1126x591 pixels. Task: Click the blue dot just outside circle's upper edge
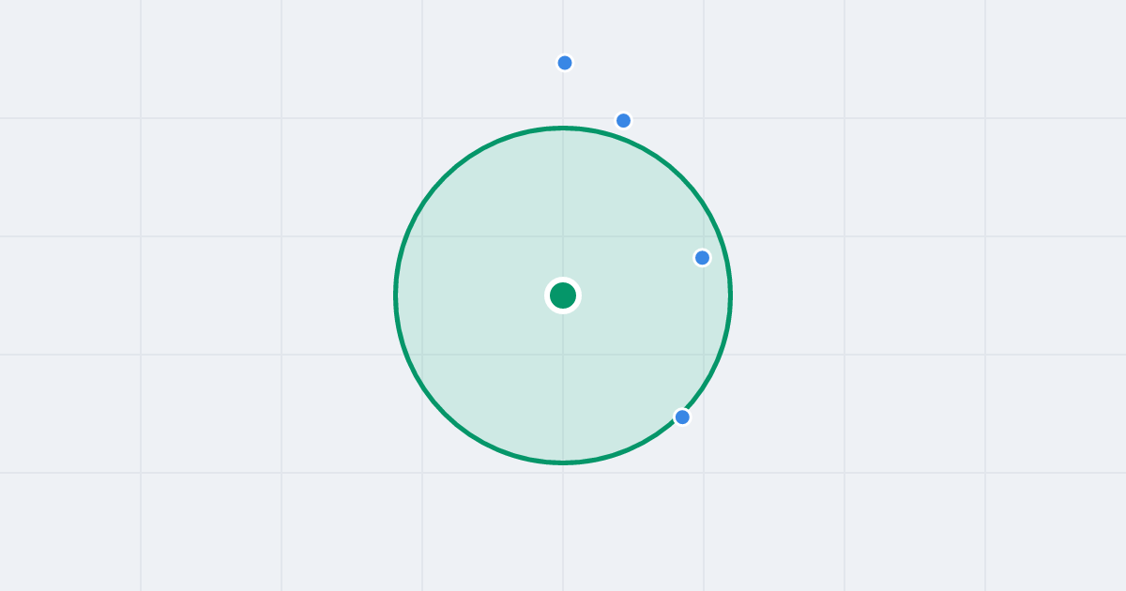point(623,120)
